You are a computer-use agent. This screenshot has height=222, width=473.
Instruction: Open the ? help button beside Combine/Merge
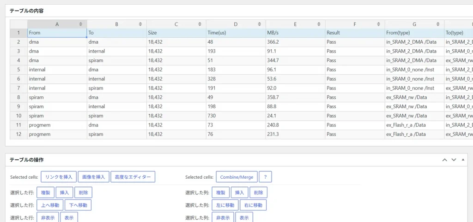[265, 177]
